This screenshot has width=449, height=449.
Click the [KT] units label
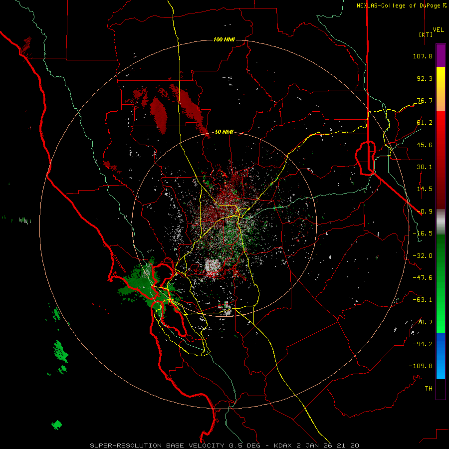pos(426,34)
